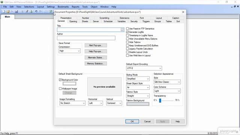Open the Extensions tab
The width and height of the screenshot is (240, 135).
(x=124, y=18)
